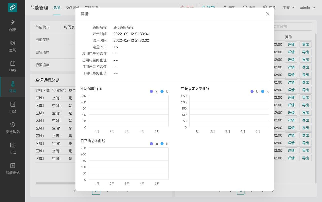This screenshot has height=202, width=322.
Task: Open the 安全消防 fire safety section
Action: click(x=13, y=128)
